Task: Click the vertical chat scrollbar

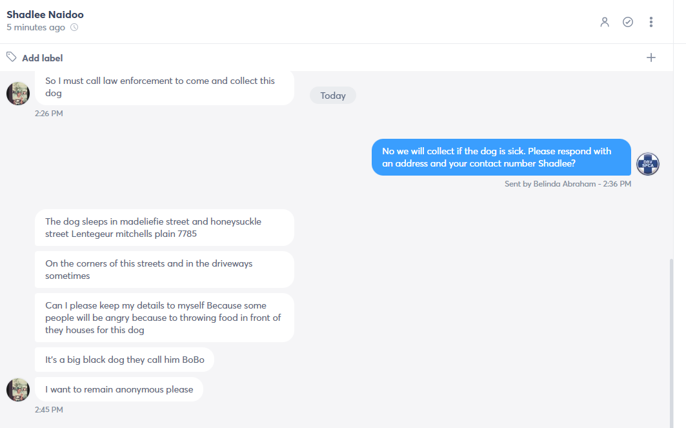Action: click(671, 341)
